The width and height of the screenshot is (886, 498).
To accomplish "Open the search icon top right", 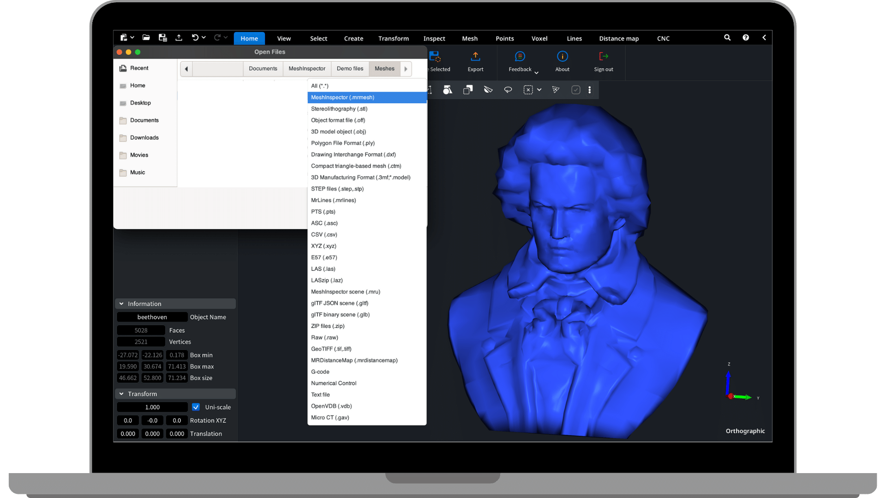I will [x=727, y=37].
